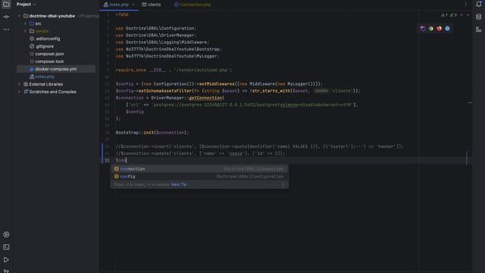Open the Terminal tool window icon
Image resolution: width=485 pixels, height=273 pixels.
pos(6,247)
